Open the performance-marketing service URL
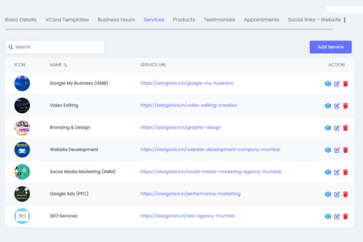 (191, 194)
